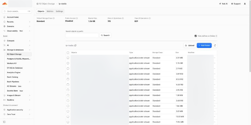Expand Observability submenu chevron
This screenshot has width=251, height=125.
coord(30,31)
